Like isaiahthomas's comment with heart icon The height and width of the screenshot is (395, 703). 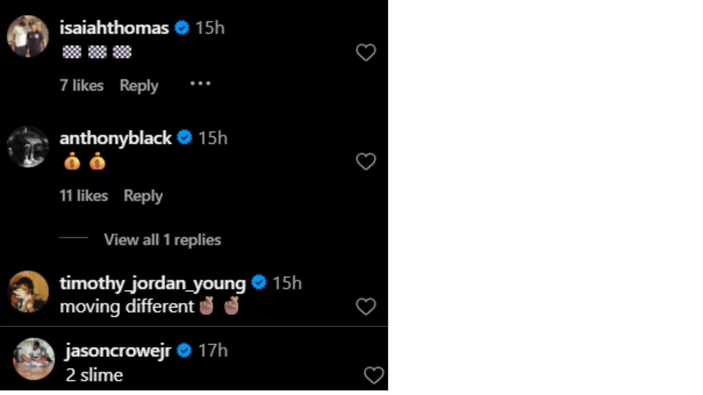coord(366,53)
